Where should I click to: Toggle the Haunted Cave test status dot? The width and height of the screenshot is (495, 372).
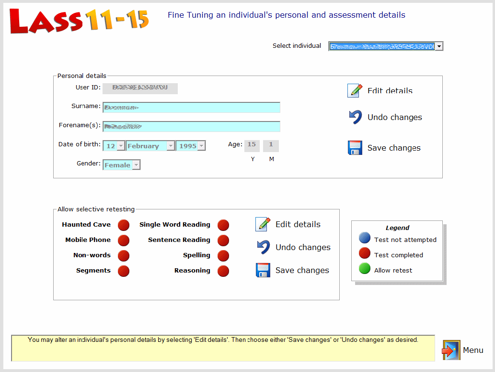(124, 225)
